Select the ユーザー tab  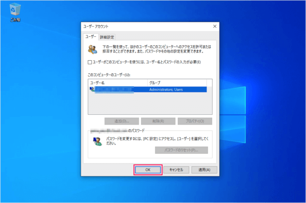point(91,37)
